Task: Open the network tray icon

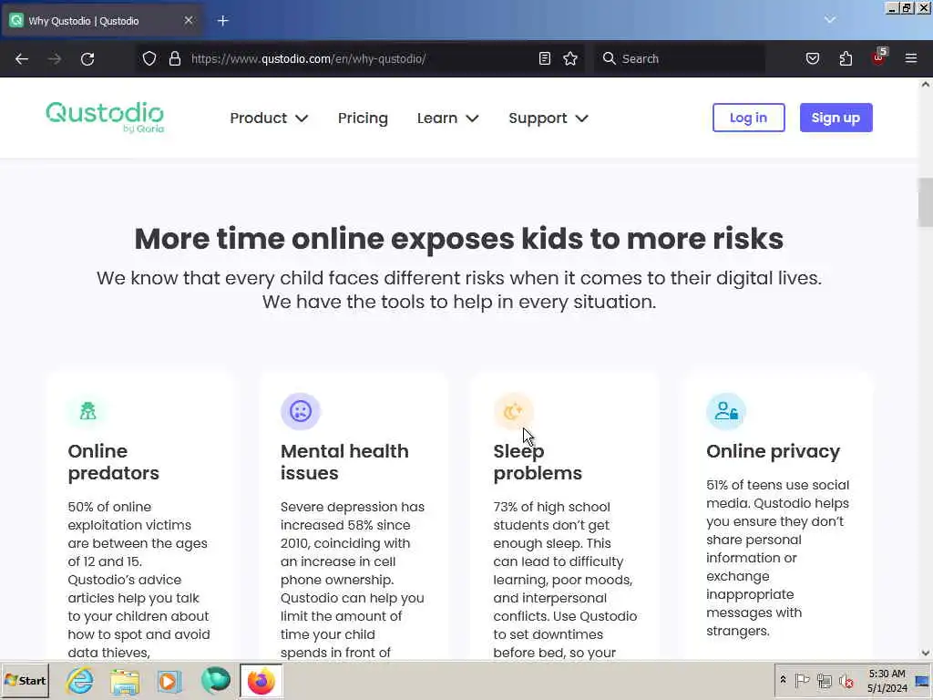Action: pos(824,680)
